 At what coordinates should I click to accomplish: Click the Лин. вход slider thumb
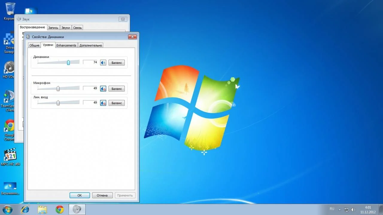click(x=58, y=103)
